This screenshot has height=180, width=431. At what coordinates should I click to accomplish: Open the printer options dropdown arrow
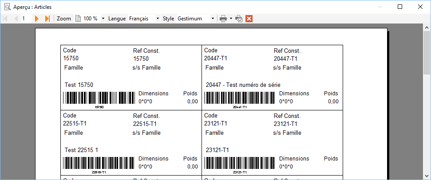coord(231,19)
